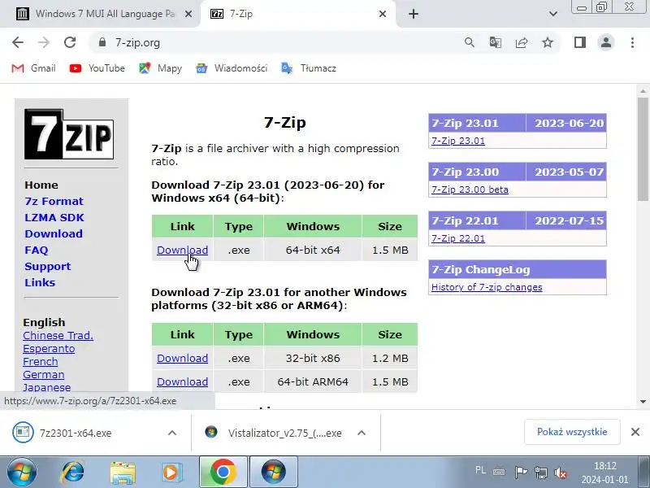Open 7z Format in sidebar
The image size is (650, 488).
coord(54,201)
